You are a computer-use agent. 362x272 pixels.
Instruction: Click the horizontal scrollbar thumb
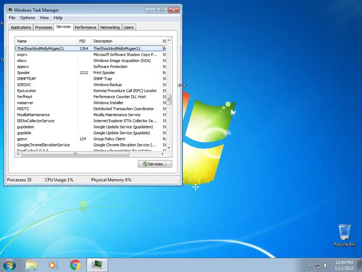75,154
